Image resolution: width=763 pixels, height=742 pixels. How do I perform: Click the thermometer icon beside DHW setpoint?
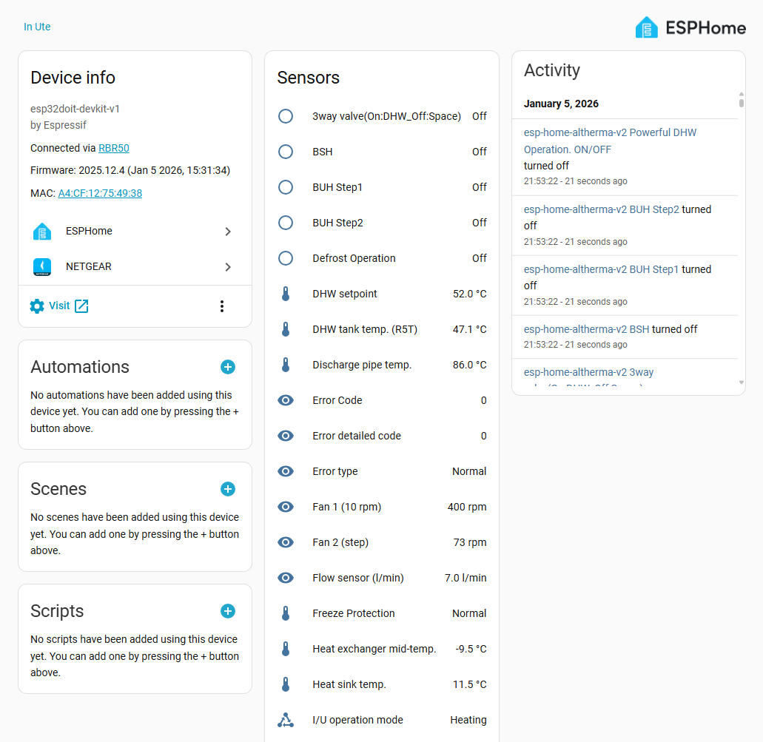pos(286,294)
